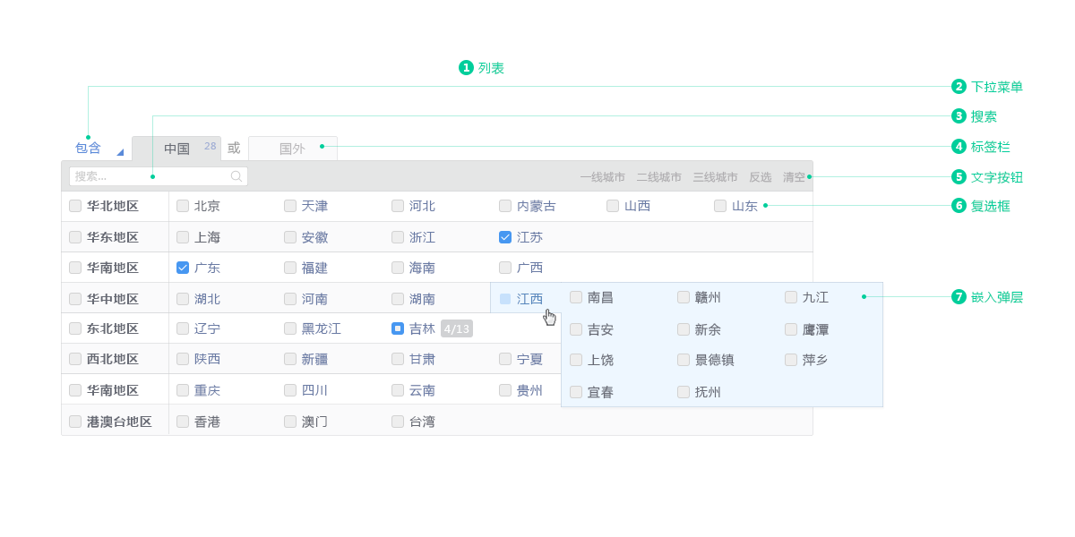Toggle the partially selected 吉林 checkbox
Image resolution: width=1075 pixels, height=537 pixels.
[398, 328]
